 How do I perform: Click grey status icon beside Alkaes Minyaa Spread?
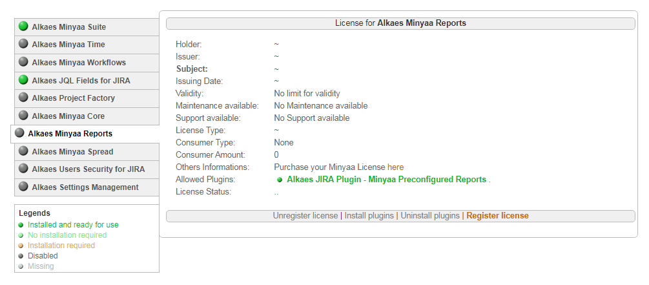coord(24,151)
